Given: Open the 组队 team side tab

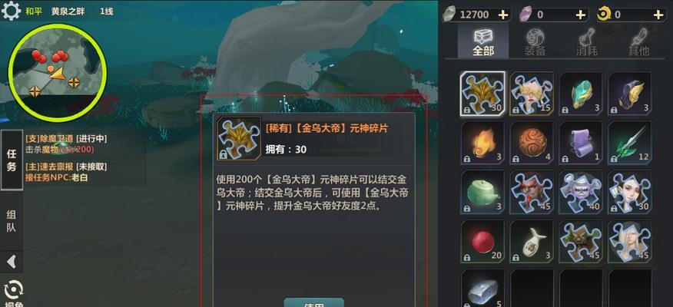Looking at the screenshot, I should click(12, 221).
